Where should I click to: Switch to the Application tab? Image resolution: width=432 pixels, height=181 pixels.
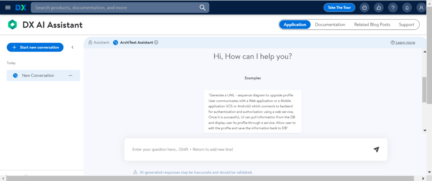[295, 25]
